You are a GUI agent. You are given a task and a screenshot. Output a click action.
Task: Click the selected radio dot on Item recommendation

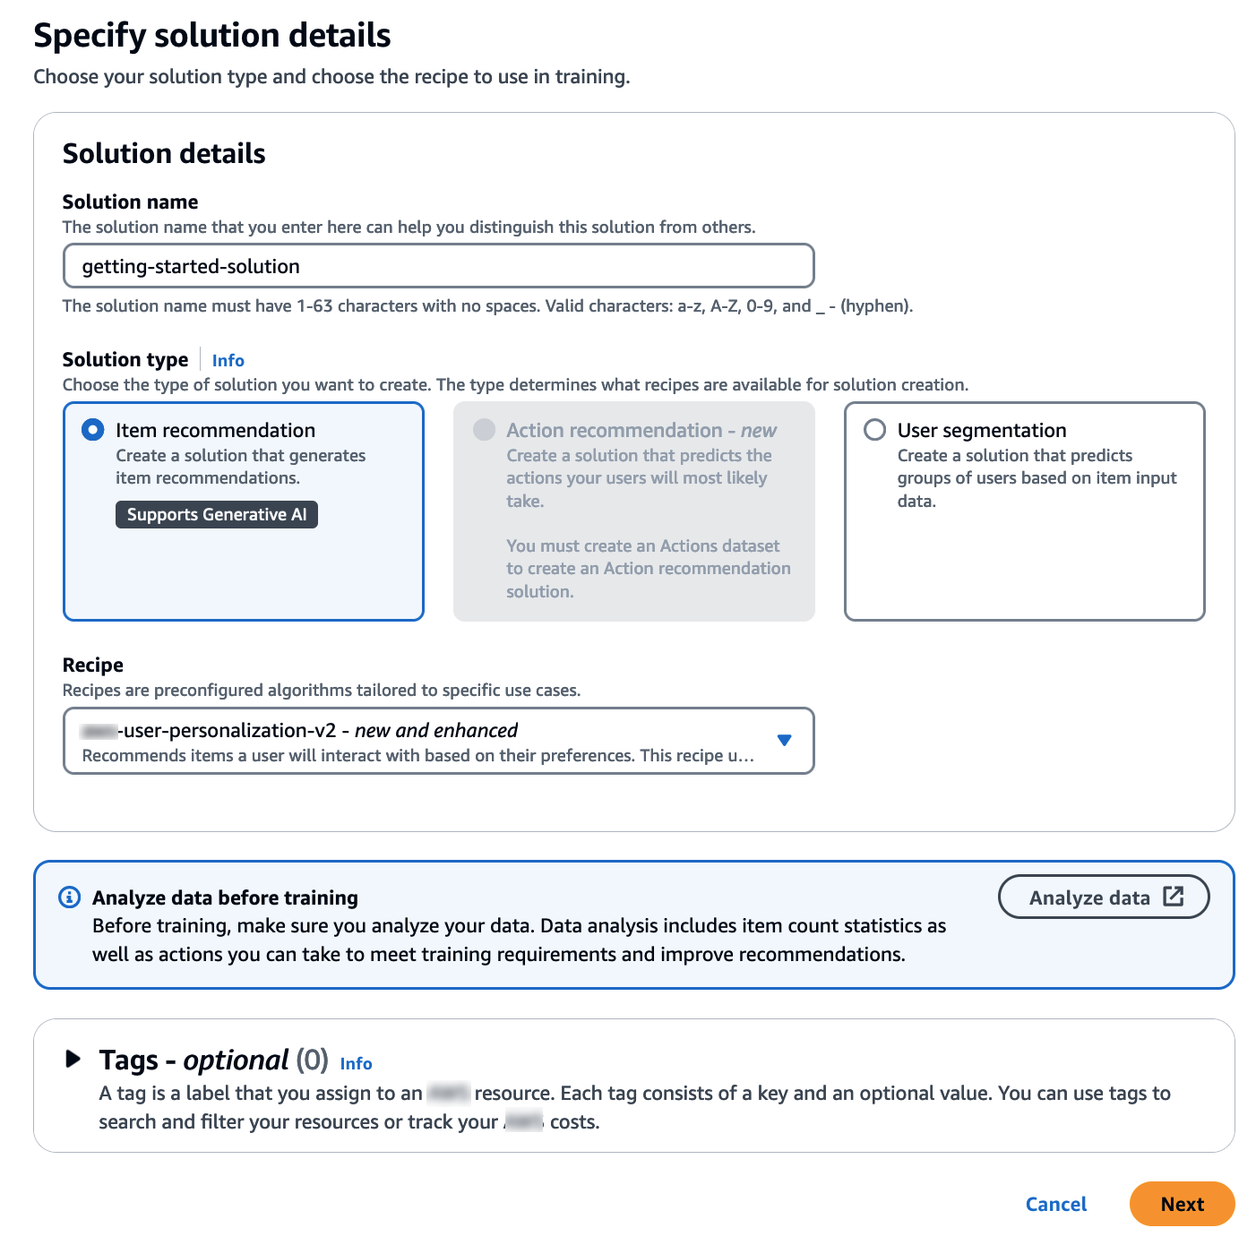click(x=92, y=430)
